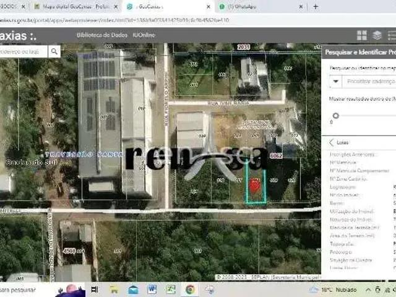Open a new browser tab
396x297 pixels.
[x=316, y=7]
